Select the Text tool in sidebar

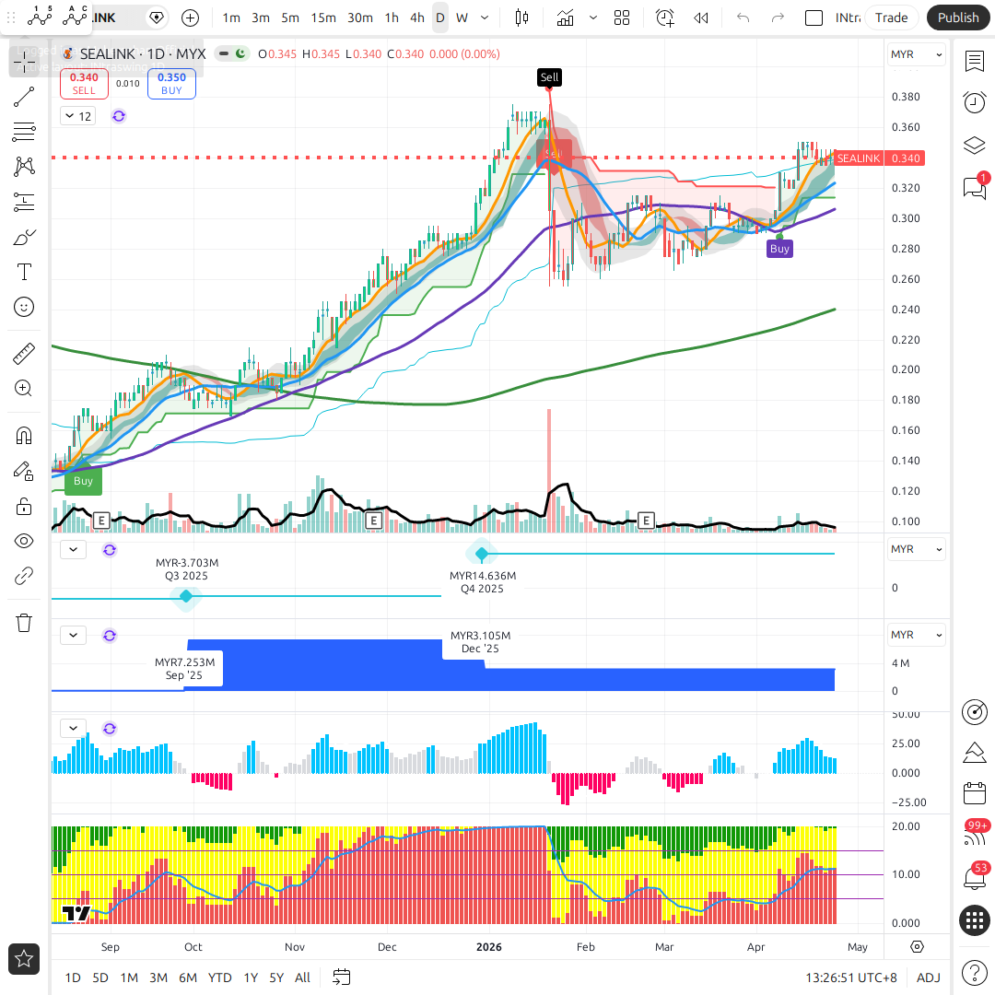(x=24, y=272)
